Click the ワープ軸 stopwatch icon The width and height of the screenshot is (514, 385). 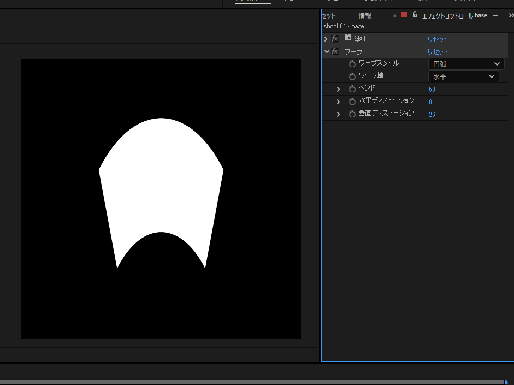352,76
